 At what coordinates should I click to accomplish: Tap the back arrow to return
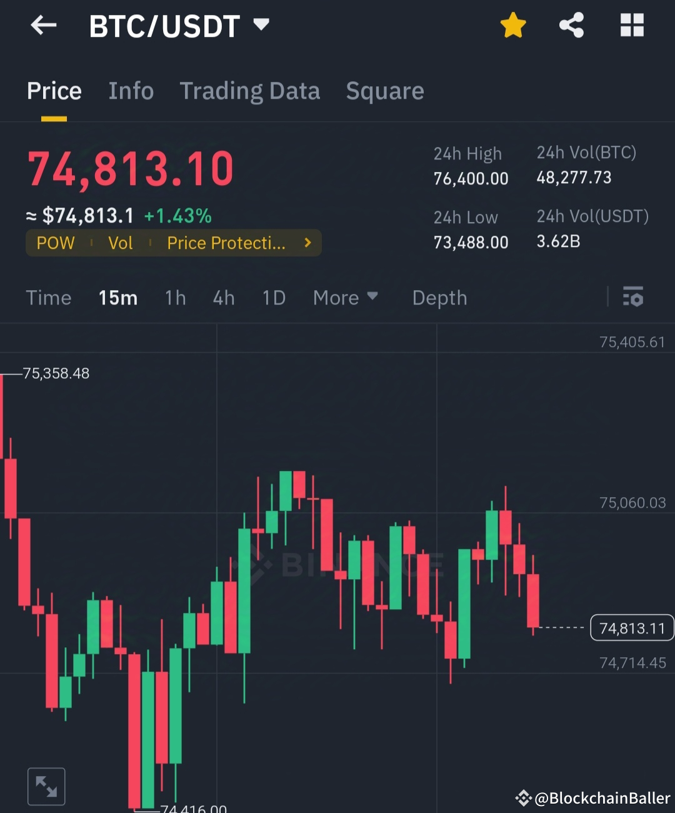43,25
